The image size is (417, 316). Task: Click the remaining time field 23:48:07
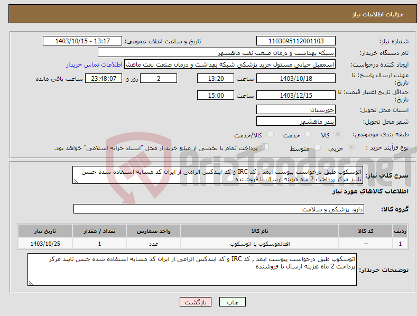(x=104, y=78)
